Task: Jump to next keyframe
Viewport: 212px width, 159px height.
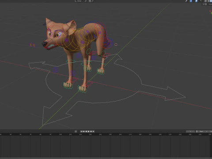Action: (x=91, y=131)
